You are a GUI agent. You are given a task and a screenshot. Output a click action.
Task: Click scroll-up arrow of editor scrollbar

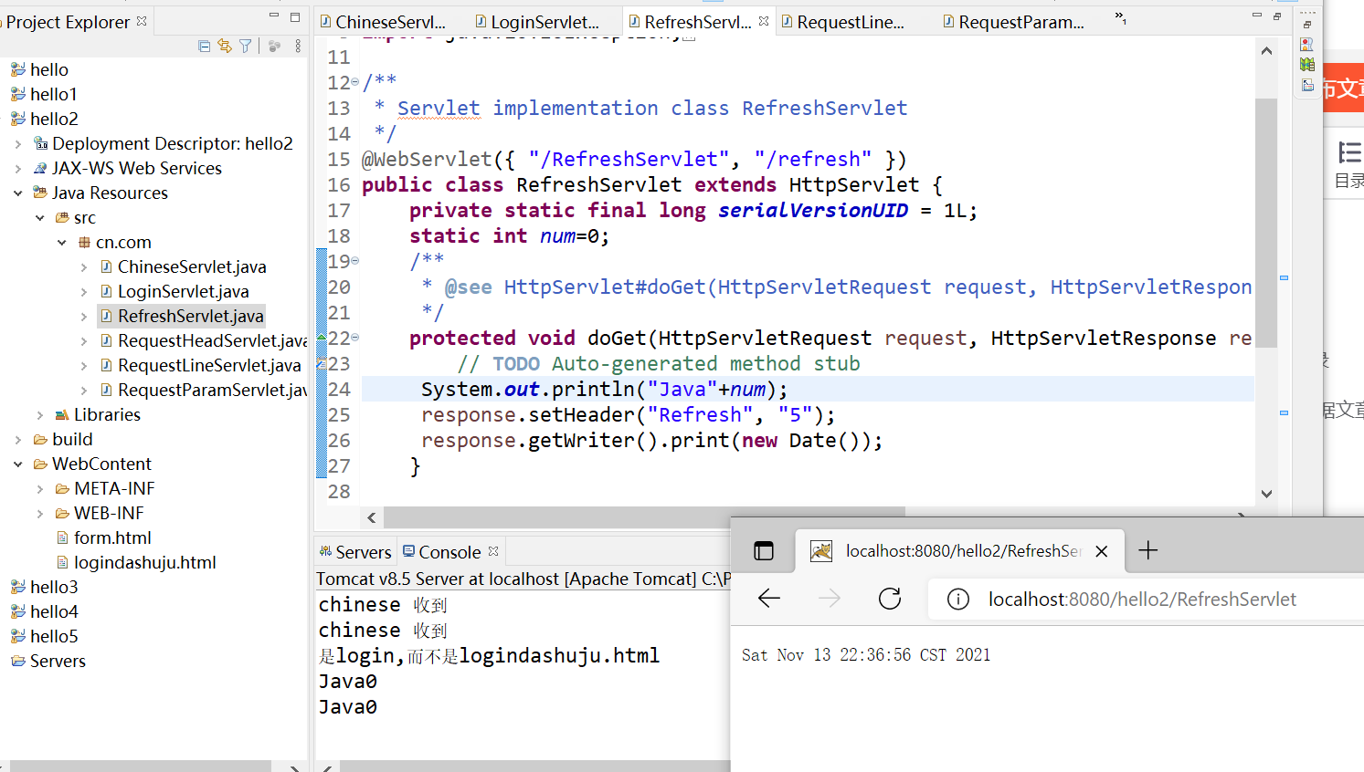1266,51
